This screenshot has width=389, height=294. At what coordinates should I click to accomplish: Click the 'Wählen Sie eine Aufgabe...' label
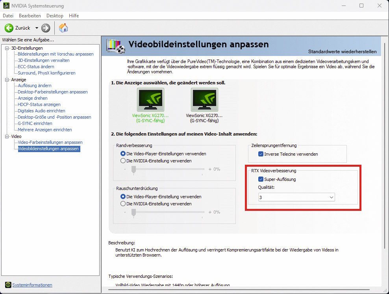point(28,40)
